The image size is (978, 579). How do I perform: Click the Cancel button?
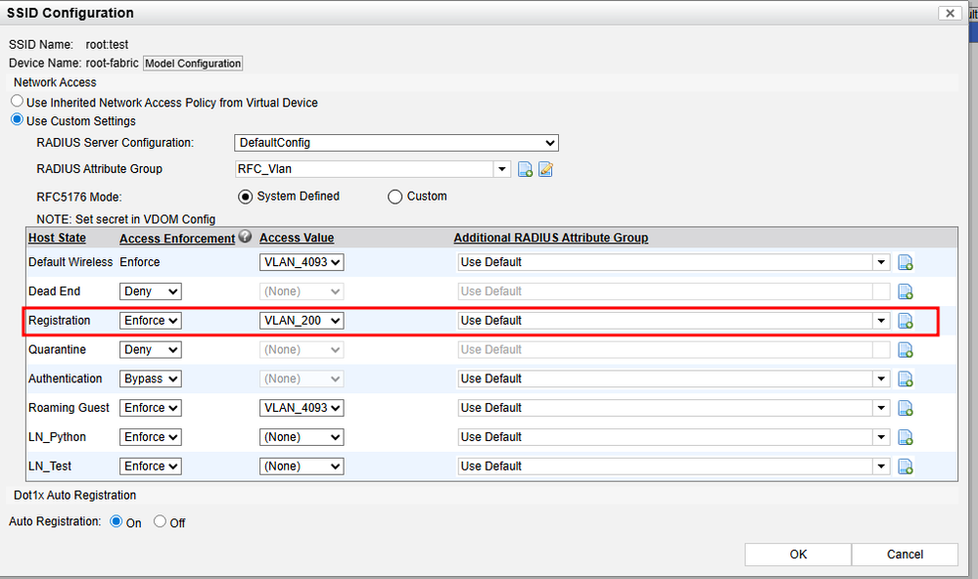pos(905,555)
